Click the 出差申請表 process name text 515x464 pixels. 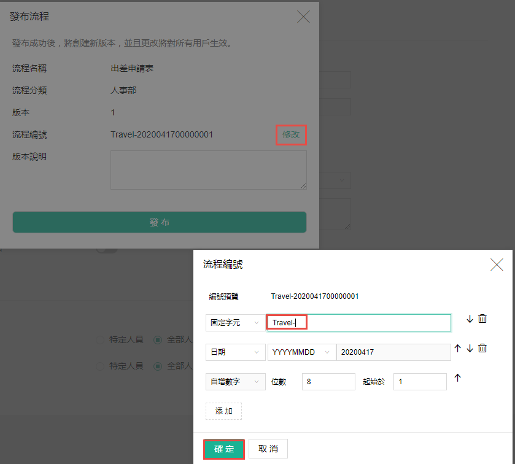[132, 68]
